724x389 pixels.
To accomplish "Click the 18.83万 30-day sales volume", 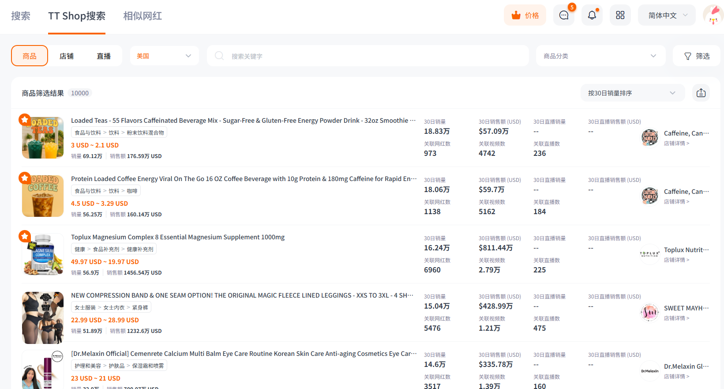I will 437,131.
